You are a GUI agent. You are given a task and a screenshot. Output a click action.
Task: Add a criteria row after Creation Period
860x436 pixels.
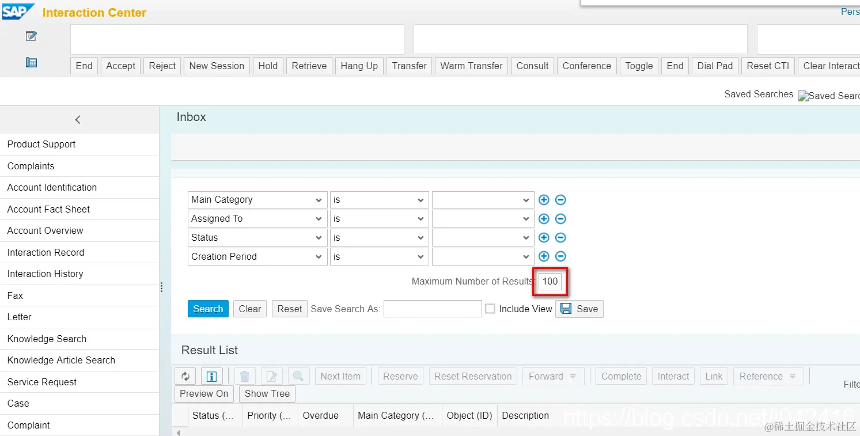(x=544, y=257)
